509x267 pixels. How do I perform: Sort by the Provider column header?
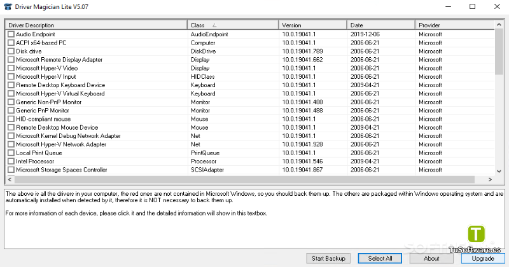point(455,25)
